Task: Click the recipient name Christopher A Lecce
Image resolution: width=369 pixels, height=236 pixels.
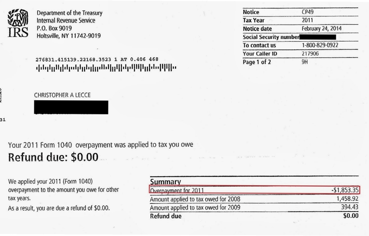Action: tap(62, 95)
